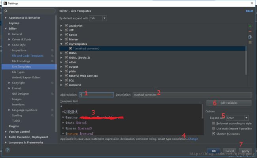This screenshot has height=158, width=257.
Task: Click the Editor breadcrumb in the header
Action: click(63, 11)
